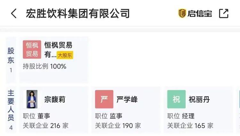This screenshot has height=136, width=240.
Task: Tap the 大股东 yellow tag
Action: coord(65,55)
